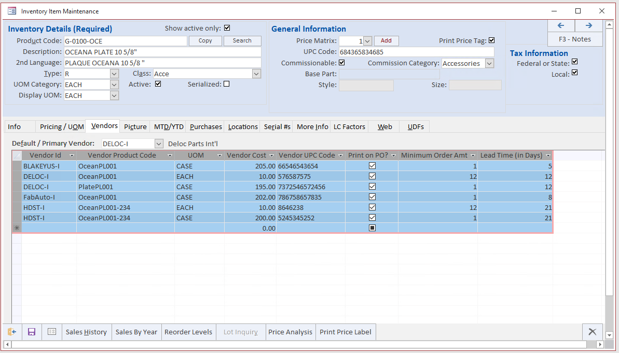Go to previous record with left arrow

[x=561, y=25]
